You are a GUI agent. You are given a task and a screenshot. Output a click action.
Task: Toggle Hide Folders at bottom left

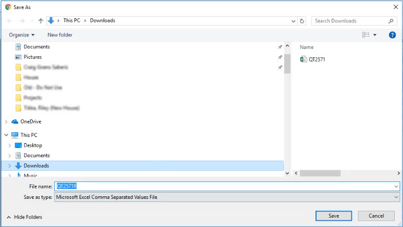pyautogui.click(x=24, y=217)
